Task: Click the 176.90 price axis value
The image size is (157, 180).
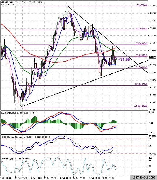Action: coord(152,36)
